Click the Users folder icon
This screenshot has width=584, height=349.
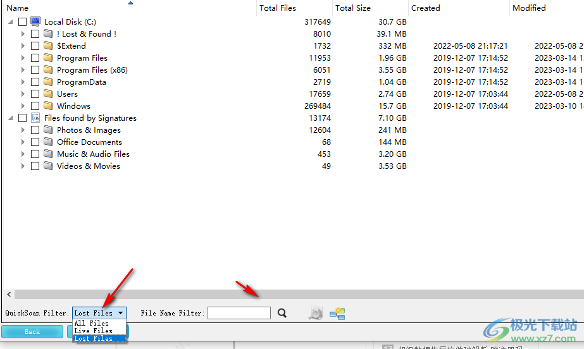48,94
